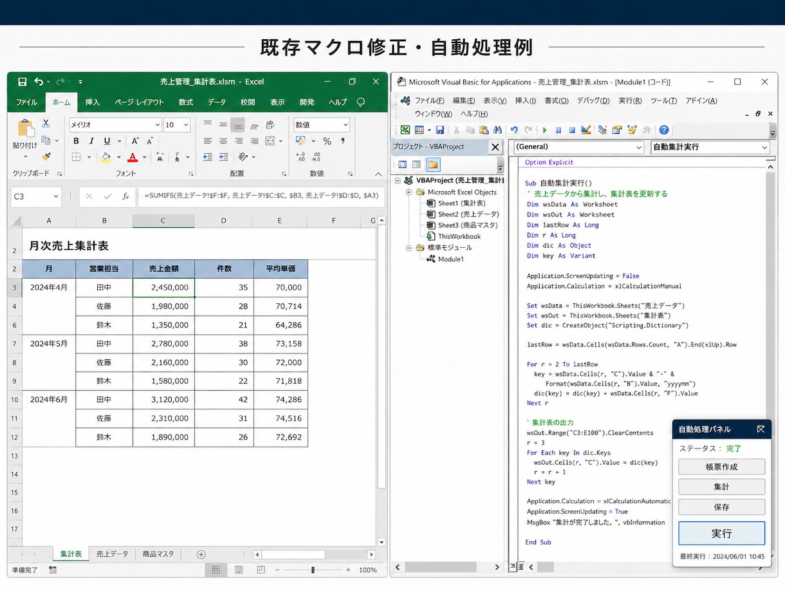785x589 pixels.
Task: Click the fx insert function icon
Action: click(125, 196)
